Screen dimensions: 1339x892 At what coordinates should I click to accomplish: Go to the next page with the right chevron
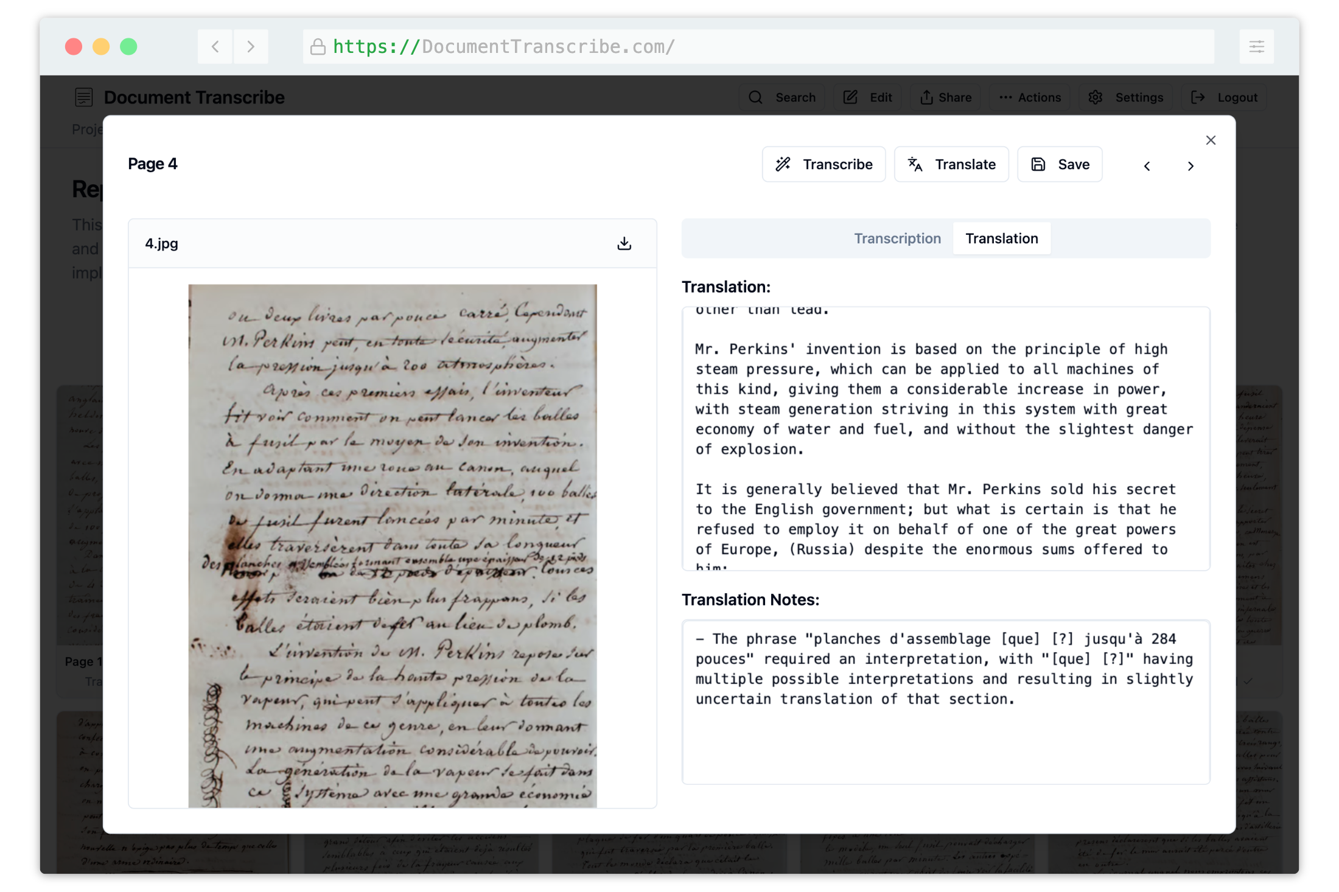click(1190, 166)
